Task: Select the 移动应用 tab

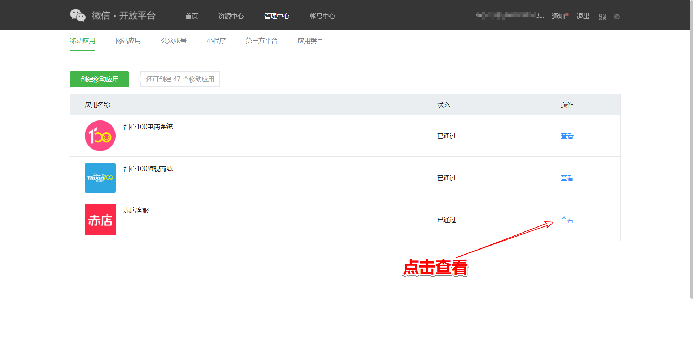Action: tap(82, 41)
